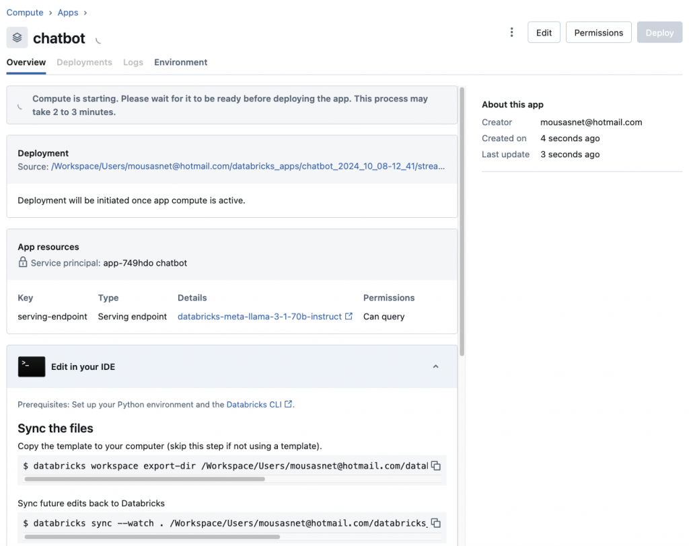Click the Edit button
This screenshot has height=546, width=689.
point(544,32)
